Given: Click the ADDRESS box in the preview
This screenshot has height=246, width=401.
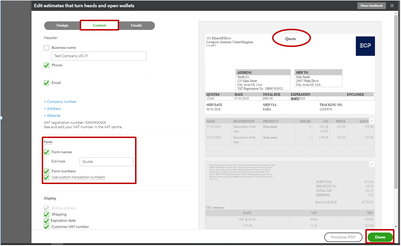Looking at the screenshot, I should coord(263,80).
